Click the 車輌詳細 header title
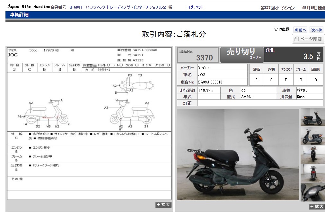The height and width of the screenshot is (213, 325). (x=19, y=15)
